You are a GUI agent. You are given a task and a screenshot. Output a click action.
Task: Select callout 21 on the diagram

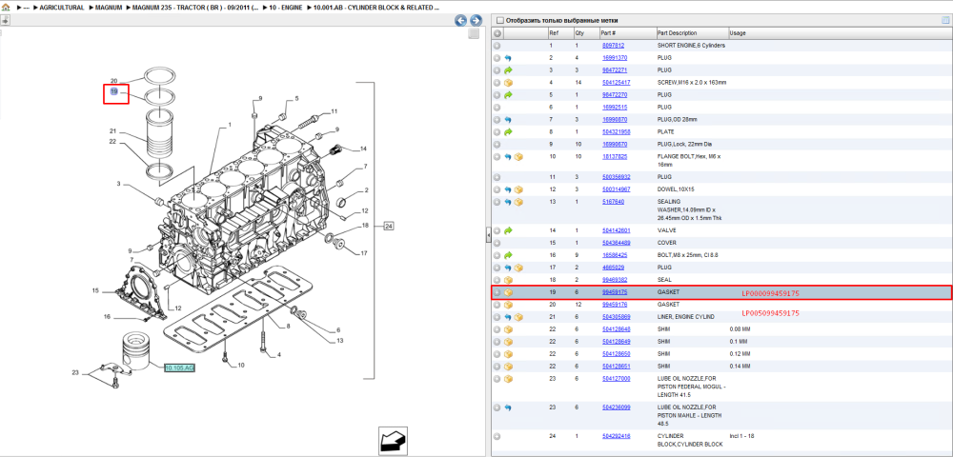point(113,131)
